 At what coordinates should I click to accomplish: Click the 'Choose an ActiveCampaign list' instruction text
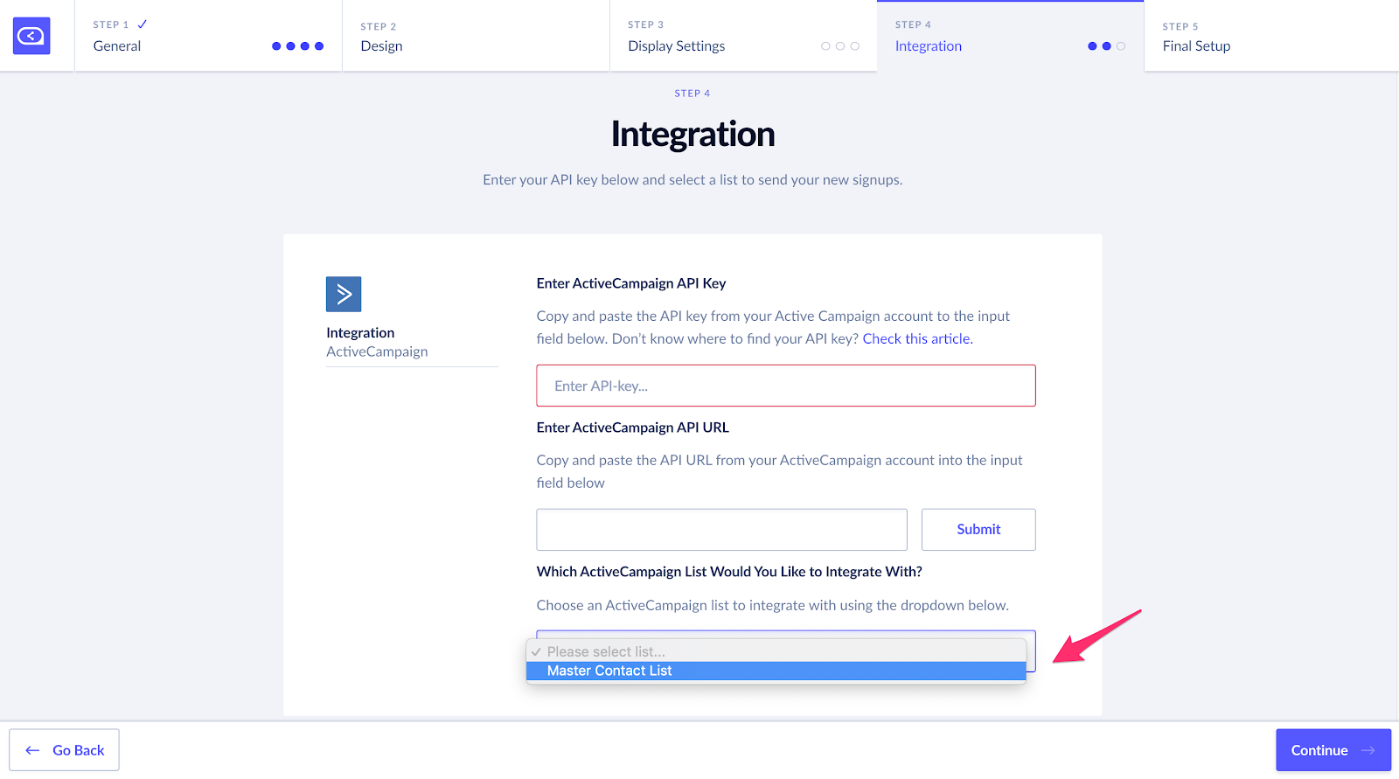[x=773, y=605]
